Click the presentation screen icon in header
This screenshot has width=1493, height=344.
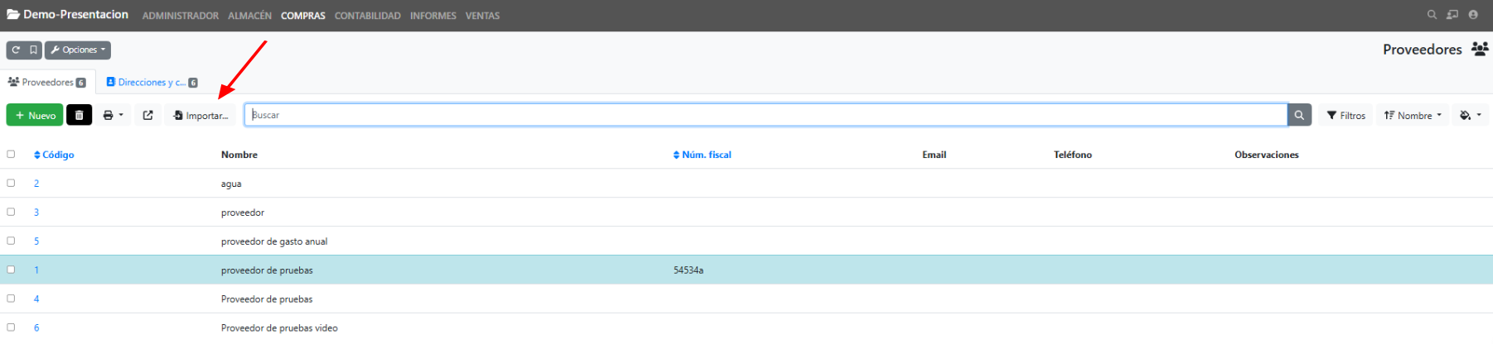coord(1452,15)
